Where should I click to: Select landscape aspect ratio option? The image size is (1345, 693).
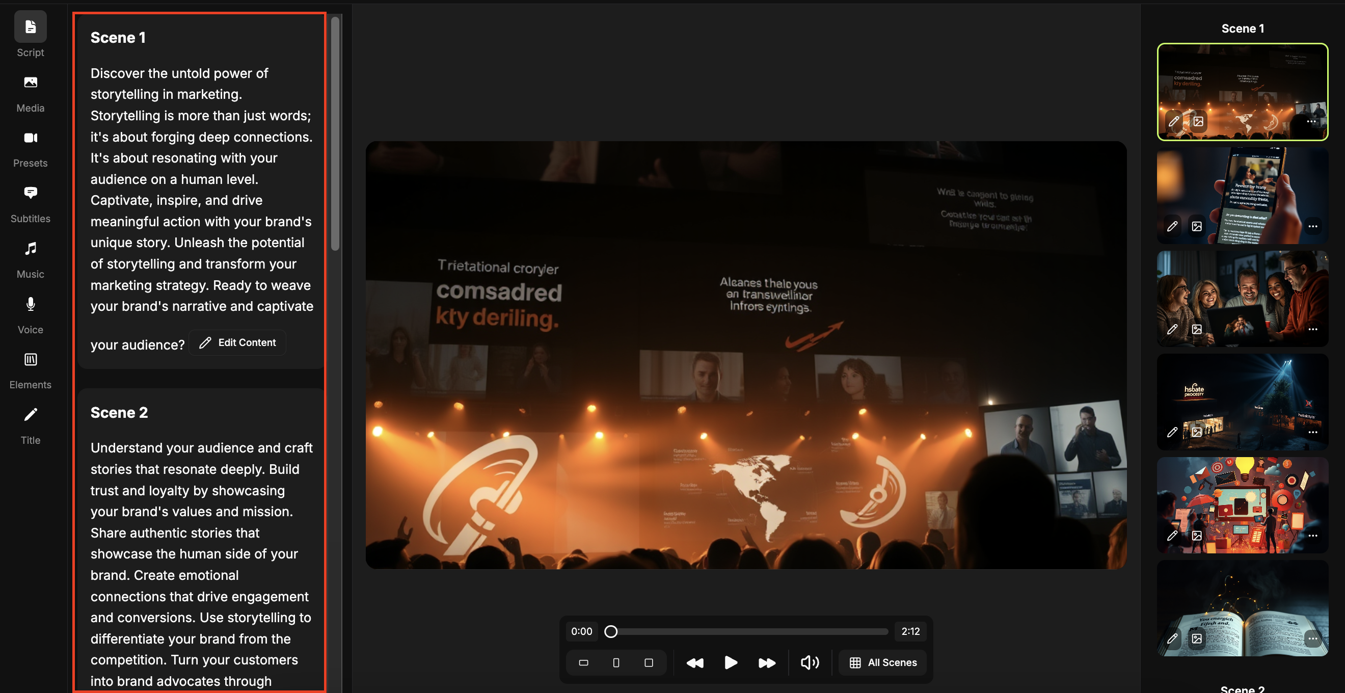click(583, 662)
